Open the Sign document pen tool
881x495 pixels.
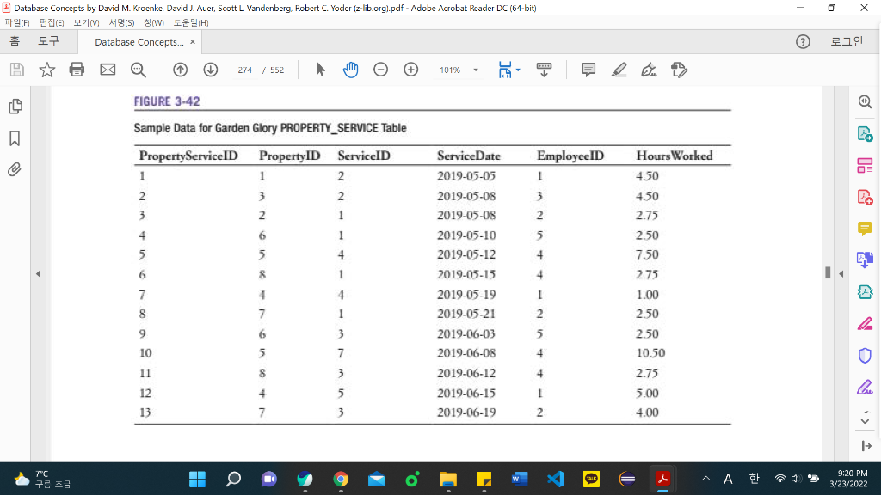pyautogui.click(x=649, y=70)
